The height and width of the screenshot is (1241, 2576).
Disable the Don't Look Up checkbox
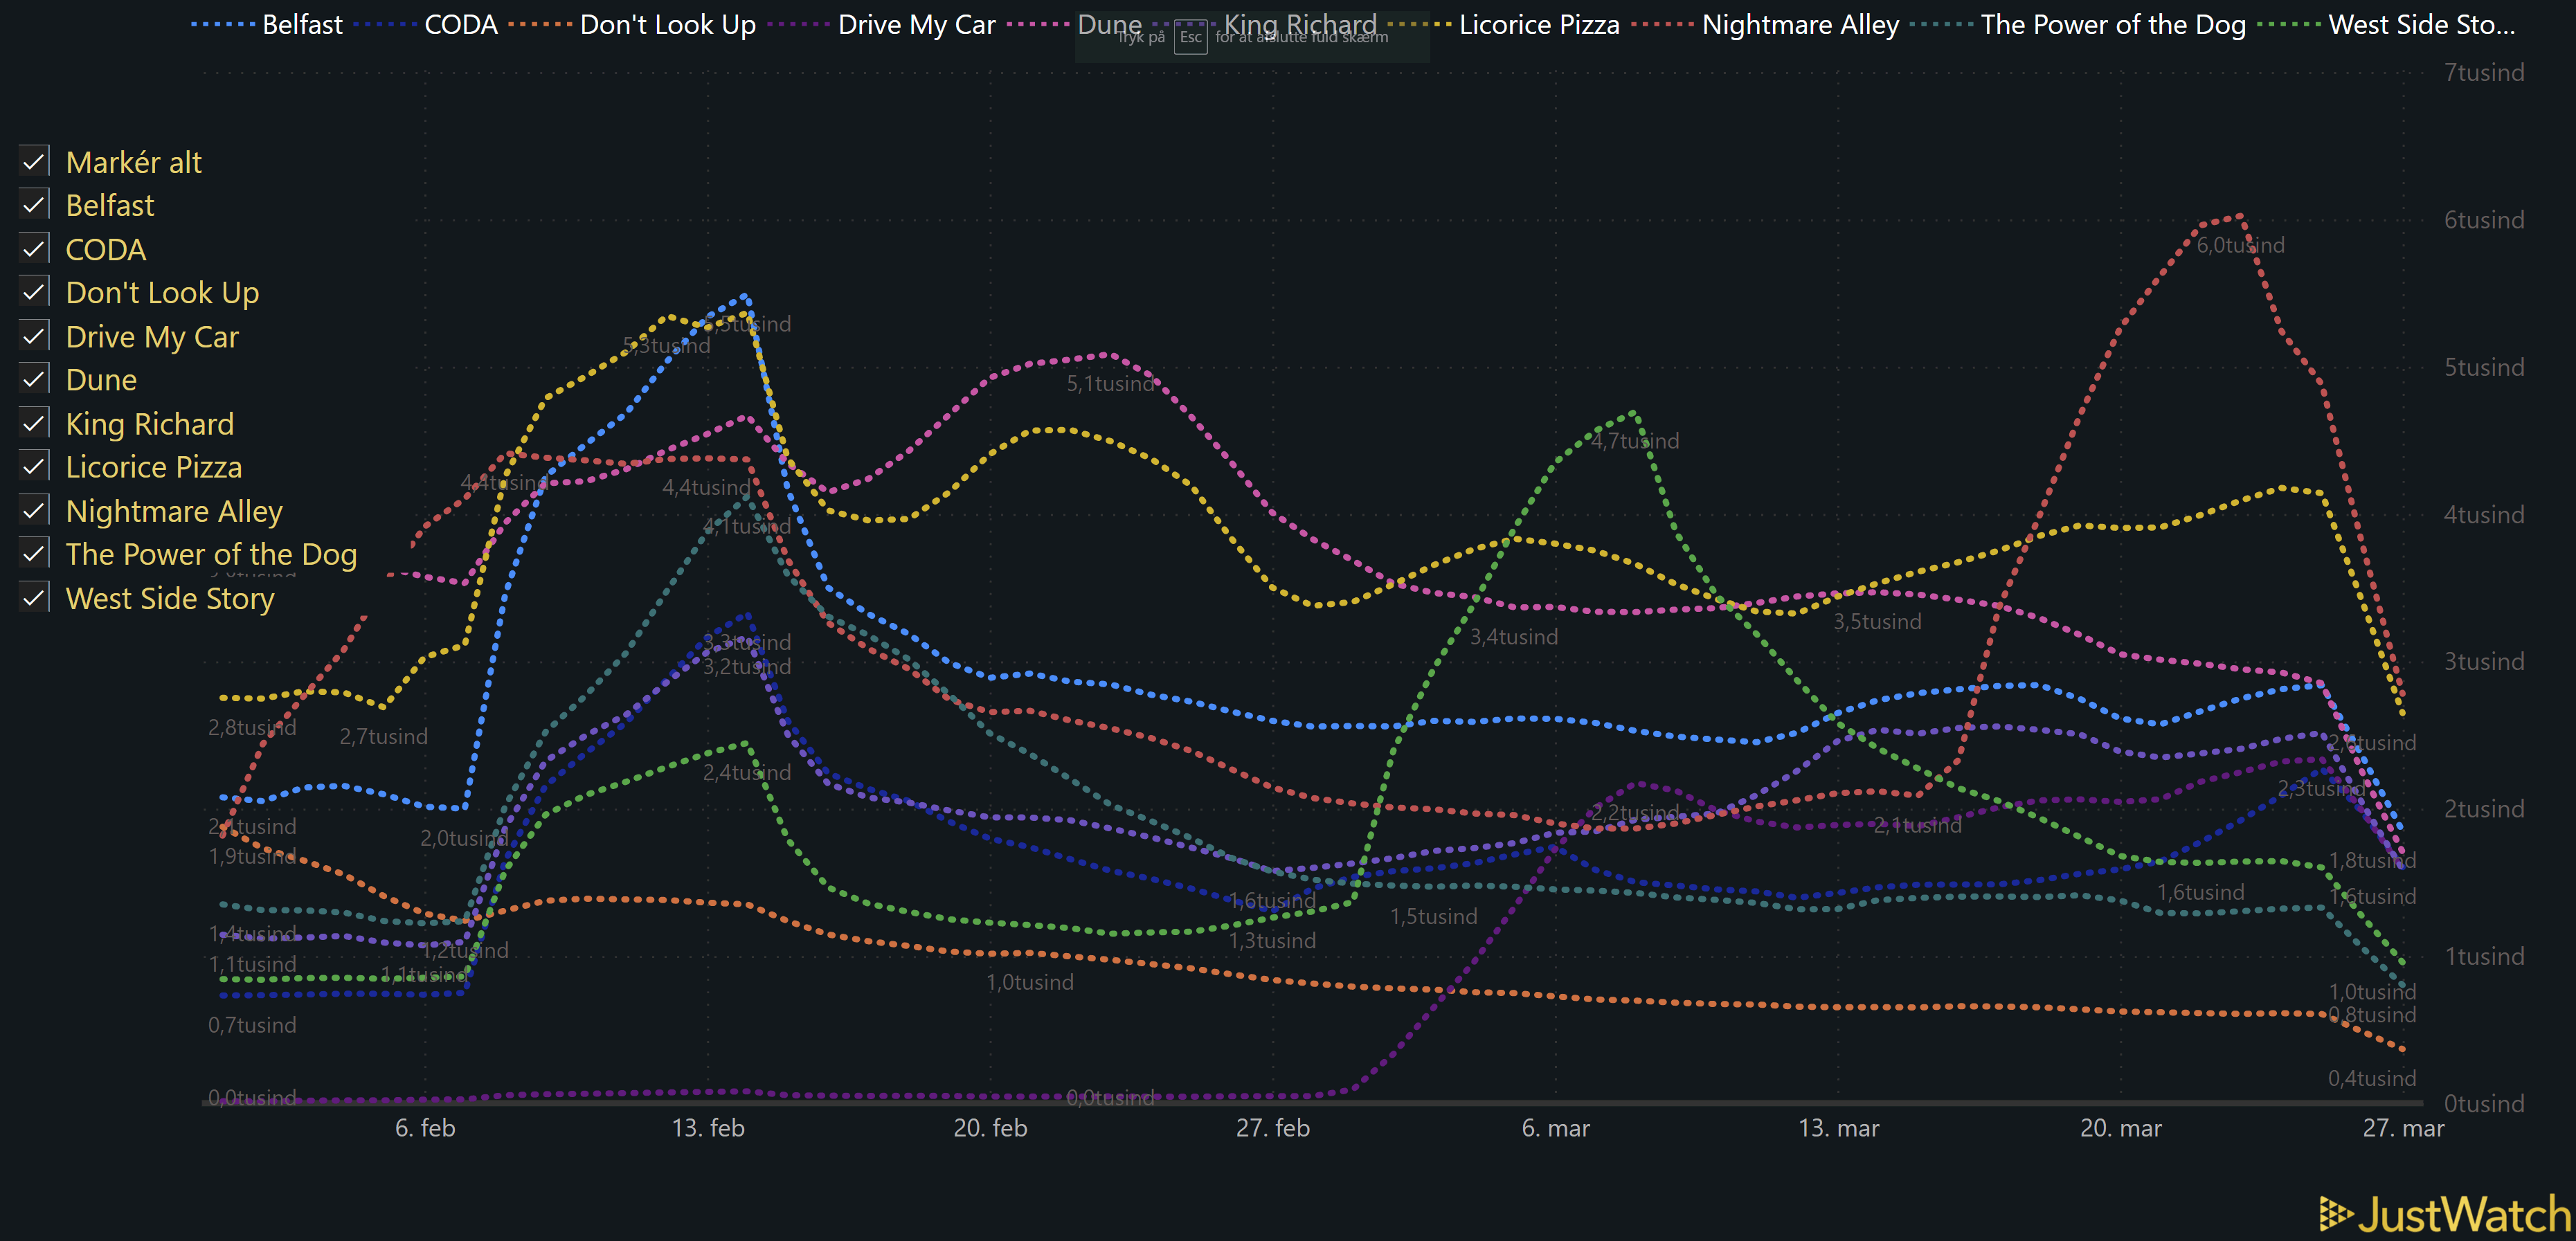34,292
